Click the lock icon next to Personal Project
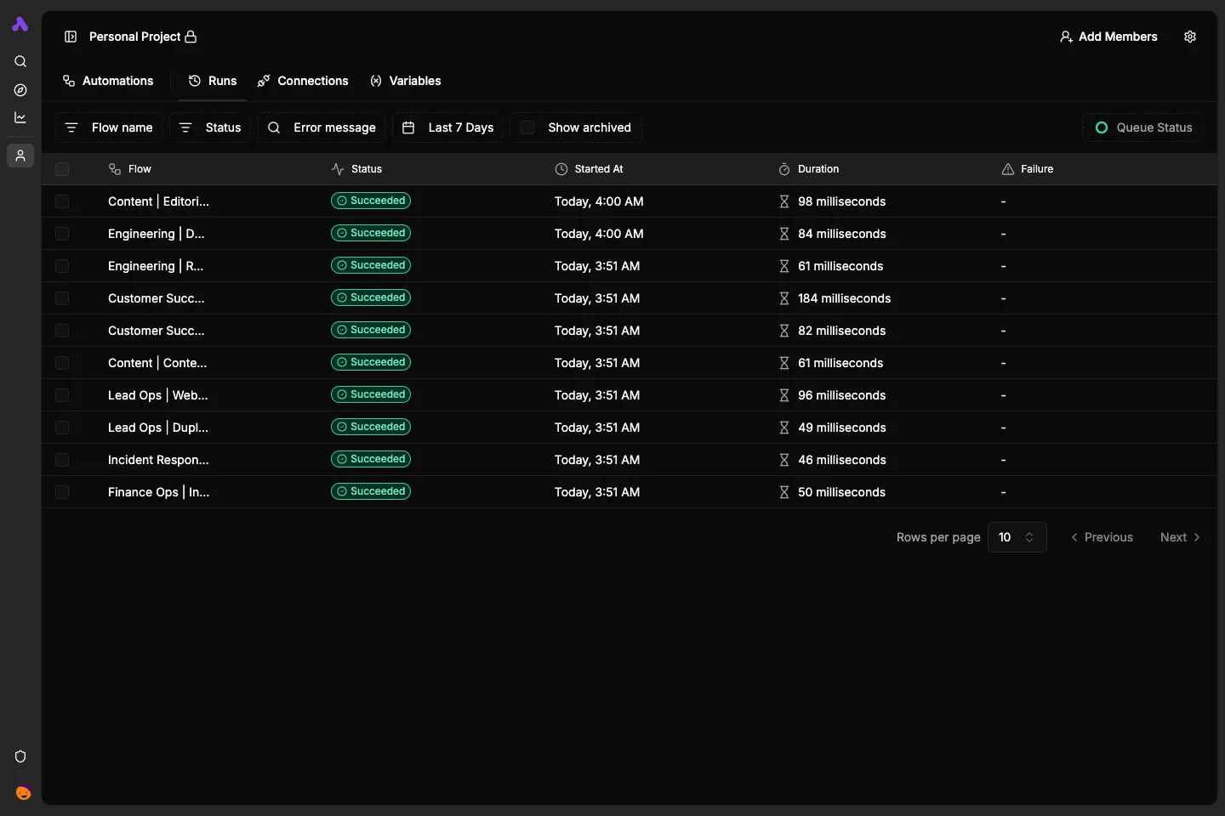This screenshot has width=1225, height=816. coord(191,37)
